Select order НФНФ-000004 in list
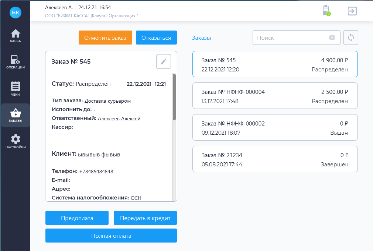 275,96
